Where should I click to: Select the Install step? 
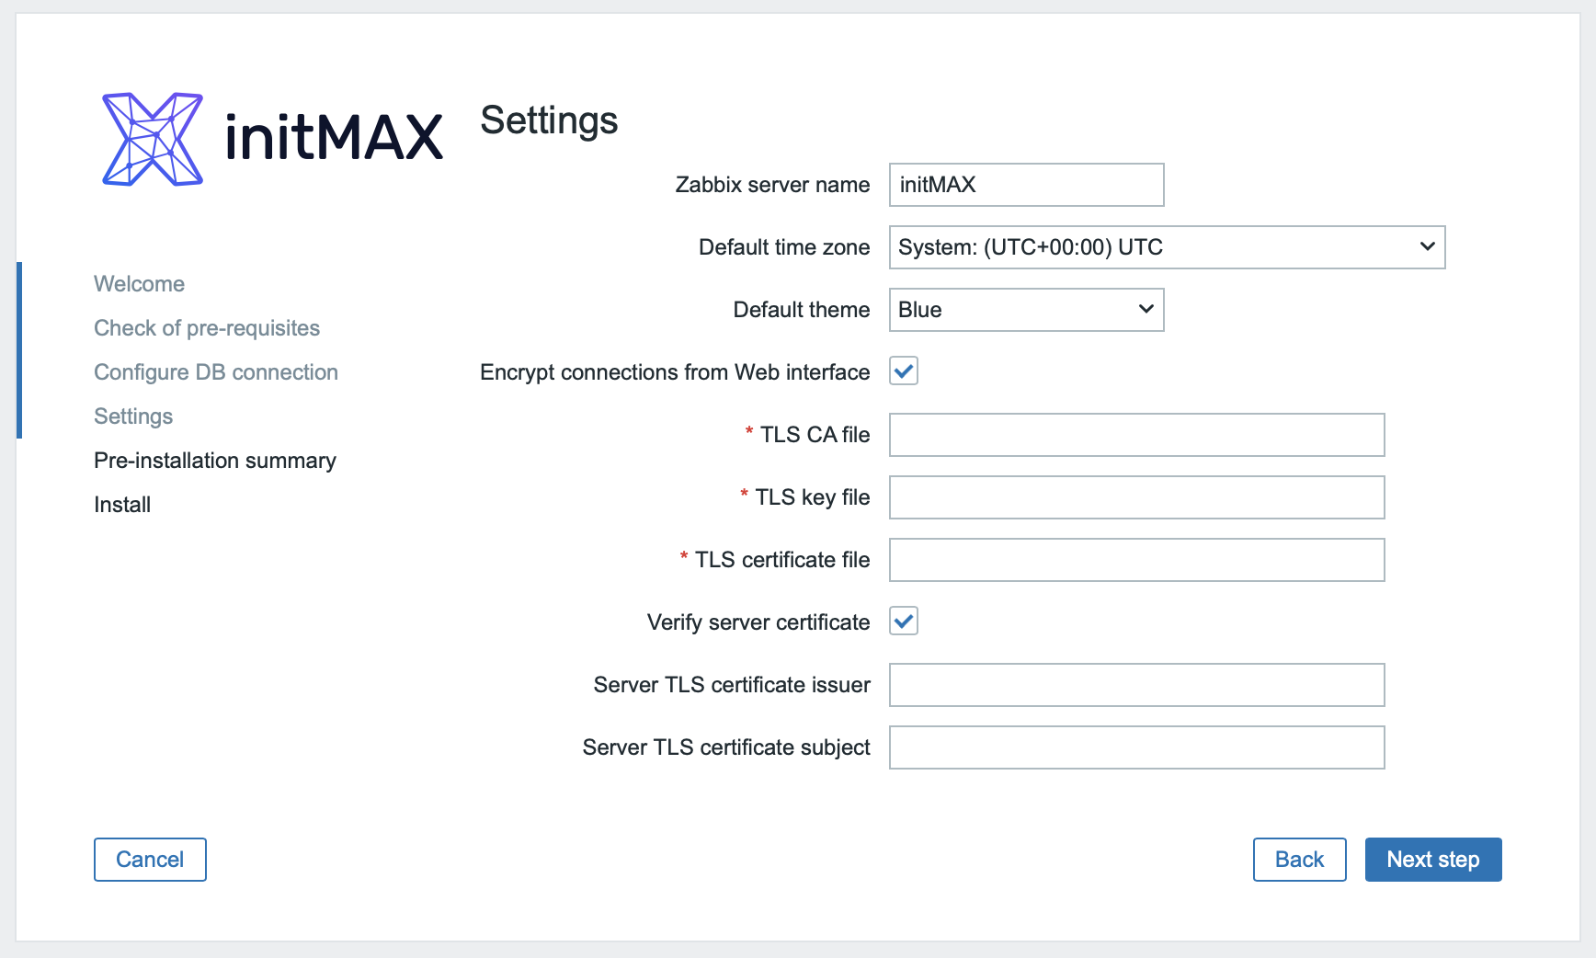pyautogui.click(x=122, y=505)
